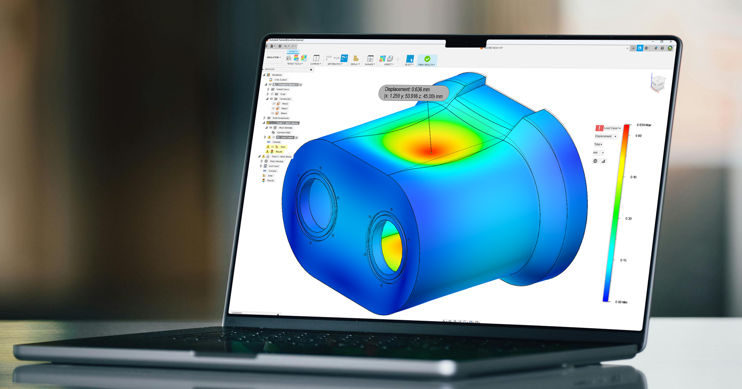Open the Compare results tool icon
Screen dimensions: 742x389
coord(316,58)
